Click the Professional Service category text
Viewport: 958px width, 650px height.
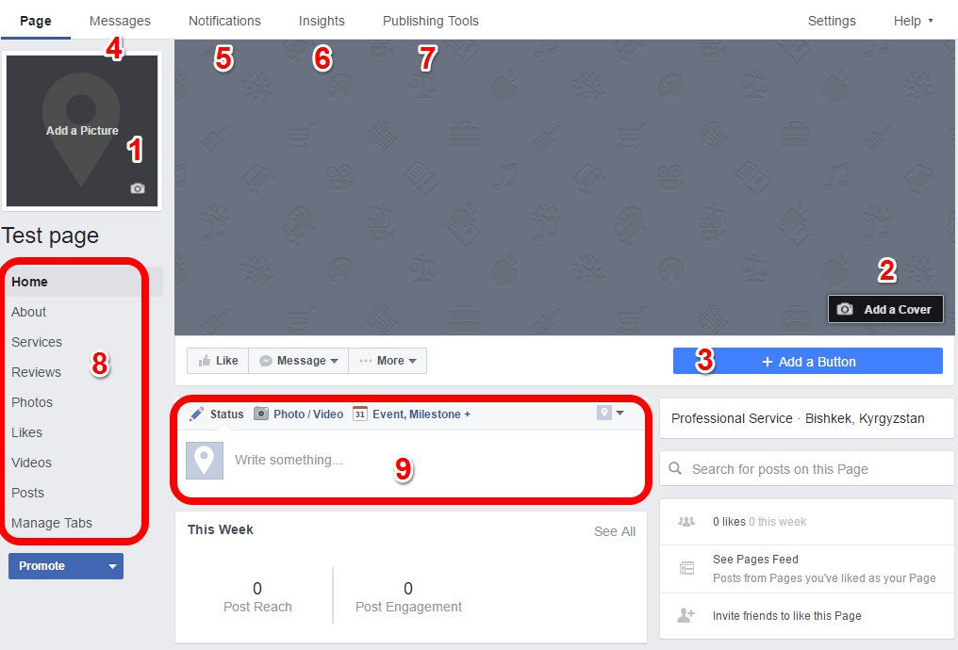click(x=732, y=418)
